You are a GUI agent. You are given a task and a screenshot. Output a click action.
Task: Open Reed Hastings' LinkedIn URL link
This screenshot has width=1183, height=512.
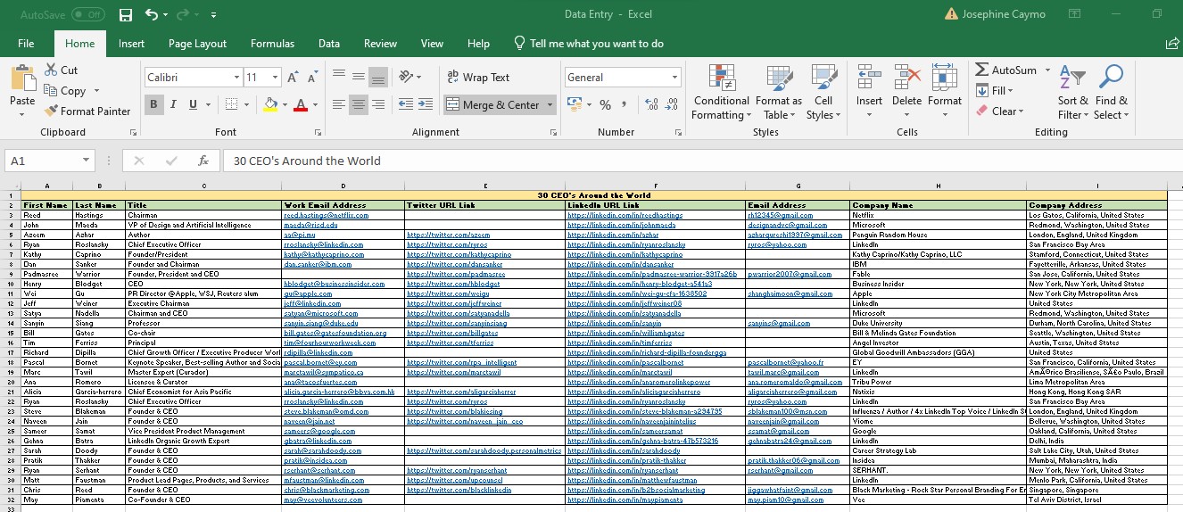(x=625, y=215)
